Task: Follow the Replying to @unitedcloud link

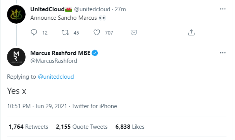Action: pyautogui.click(x=56, y=77)
